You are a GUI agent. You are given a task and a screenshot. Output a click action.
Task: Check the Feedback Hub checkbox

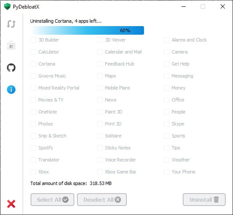point(100,64)
